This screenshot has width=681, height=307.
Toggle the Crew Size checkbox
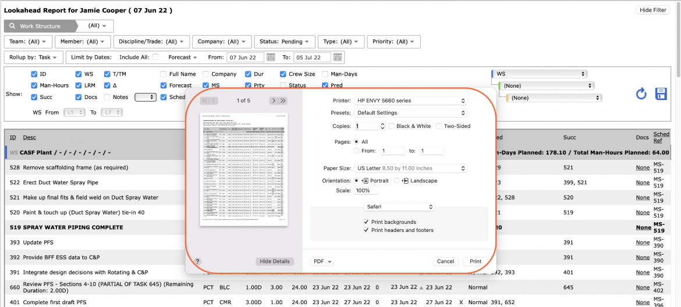tap(283, 74)
